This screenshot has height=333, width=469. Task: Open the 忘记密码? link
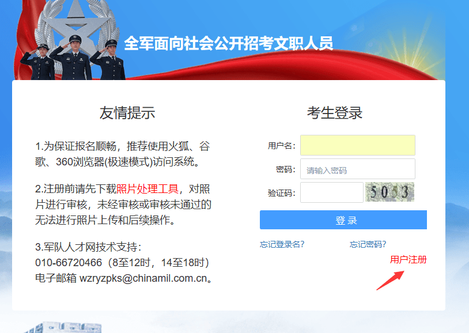click(x=368, y=244)
